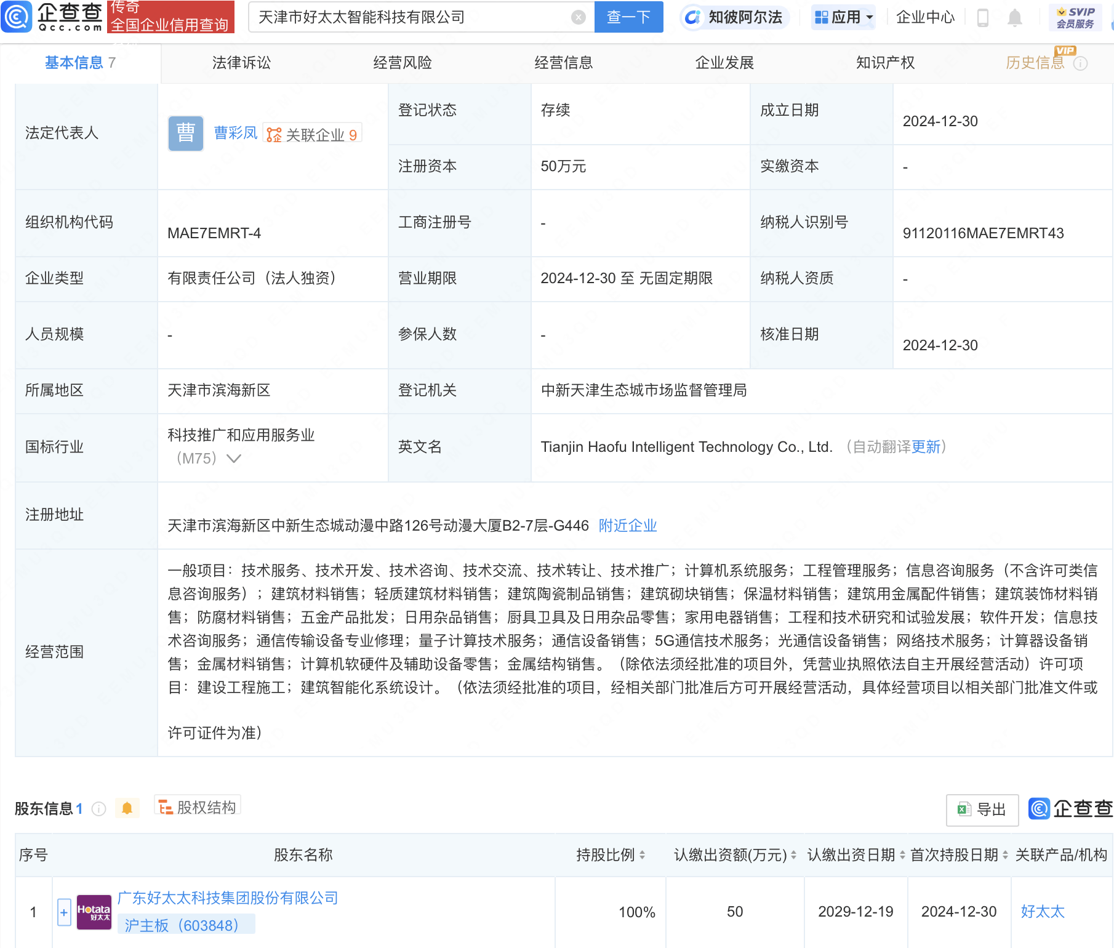Open 知彼阿尔法 AI assistant
1114x948 pixels.
pyautogui.click(x=734, y=17)
